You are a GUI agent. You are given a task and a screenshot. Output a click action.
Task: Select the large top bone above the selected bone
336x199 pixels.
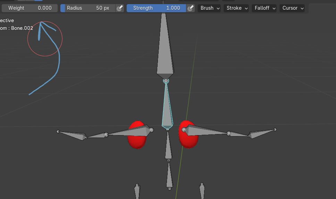(165, 52)
